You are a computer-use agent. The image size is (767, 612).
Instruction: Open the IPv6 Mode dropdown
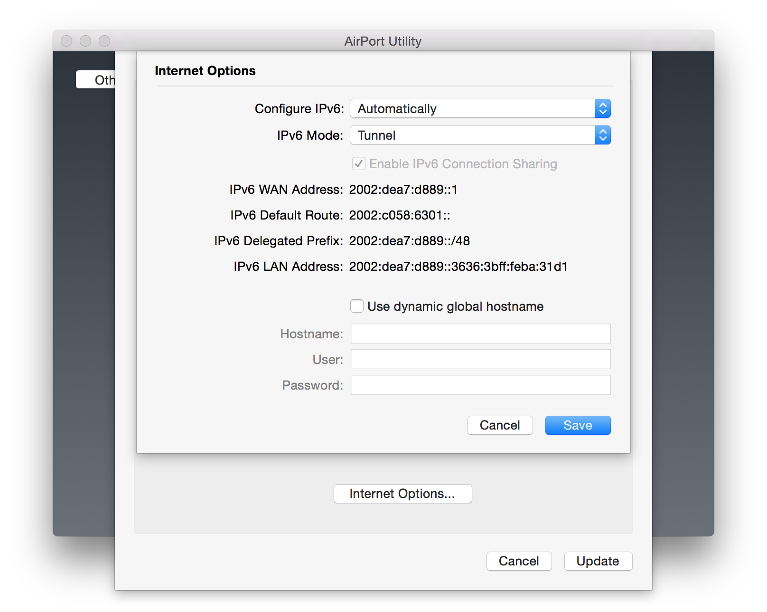coord(480,135)
